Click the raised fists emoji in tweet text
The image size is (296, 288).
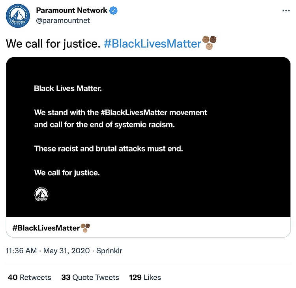pyautogui.click(x=209, y=43)
